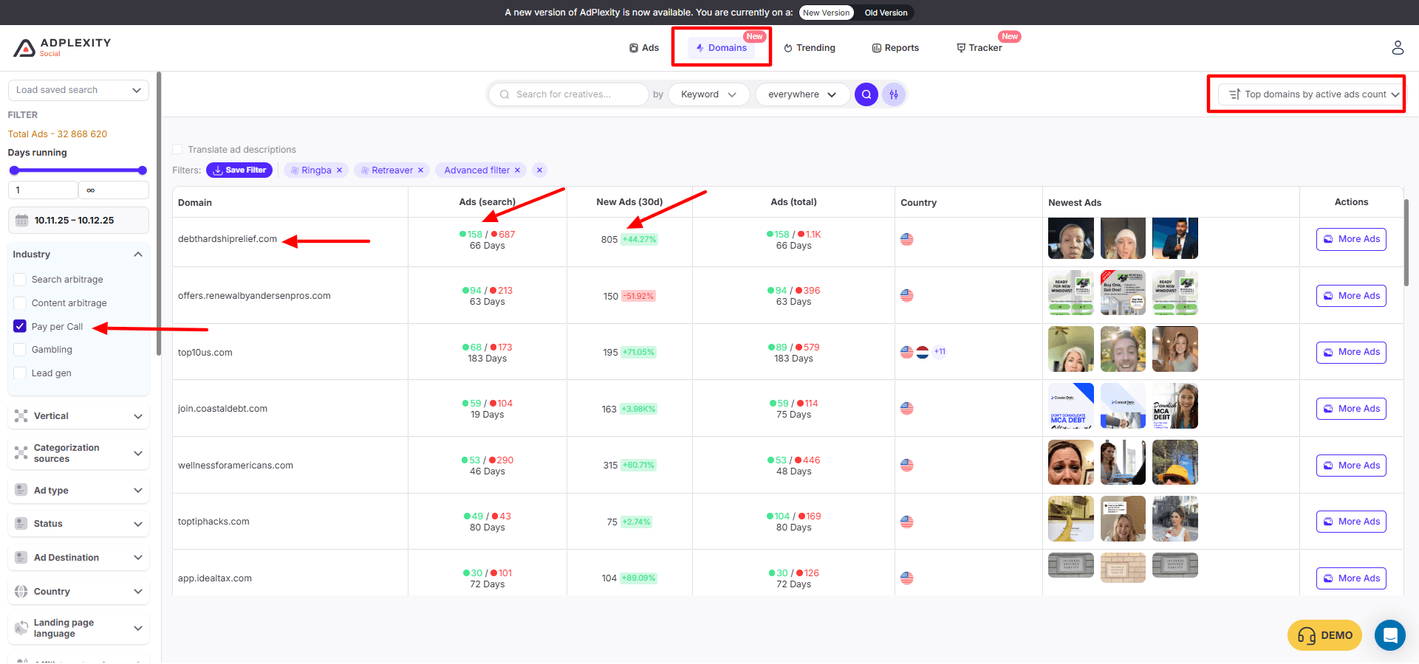
Task: Open the join.coastaldebt.com domain link
Action: point(223,409)
